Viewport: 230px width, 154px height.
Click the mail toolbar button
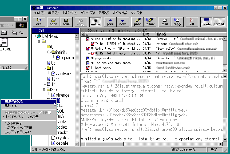pos(165,22)
